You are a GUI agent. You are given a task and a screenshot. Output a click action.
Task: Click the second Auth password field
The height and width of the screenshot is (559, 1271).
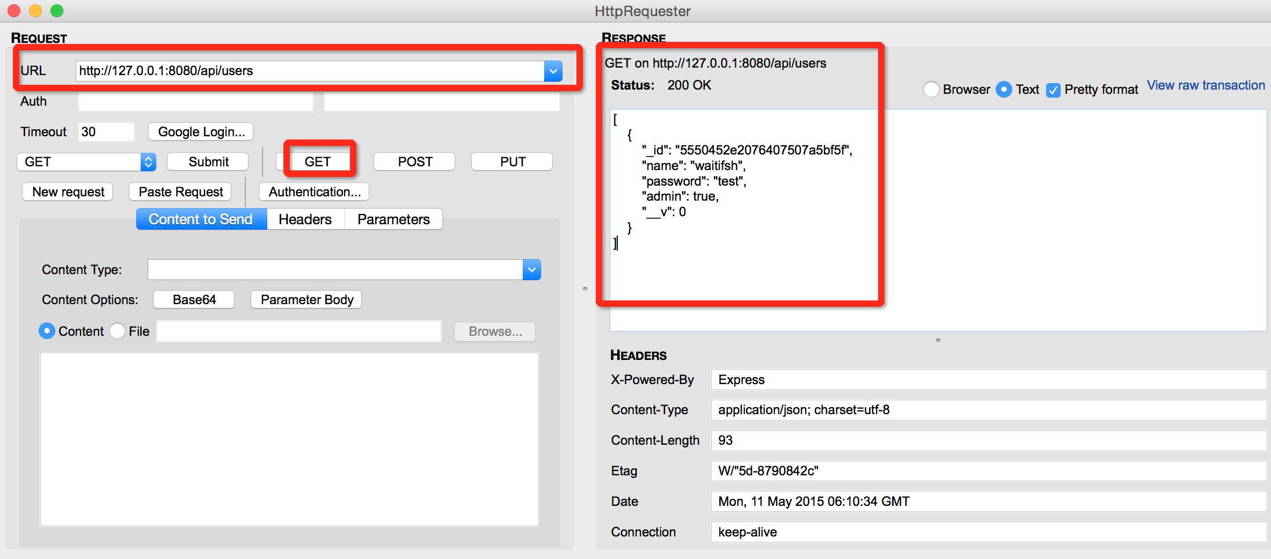coord(442,101)
